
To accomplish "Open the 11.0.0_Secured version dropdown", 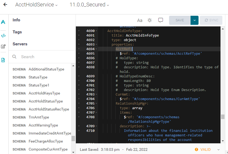I will (89, 5).
